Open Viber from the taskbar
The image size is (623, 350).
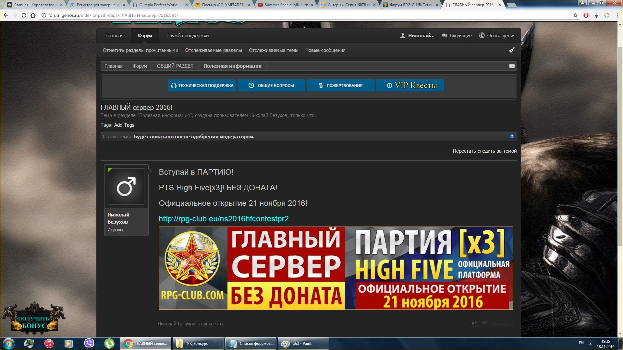(x=89, y=344)
